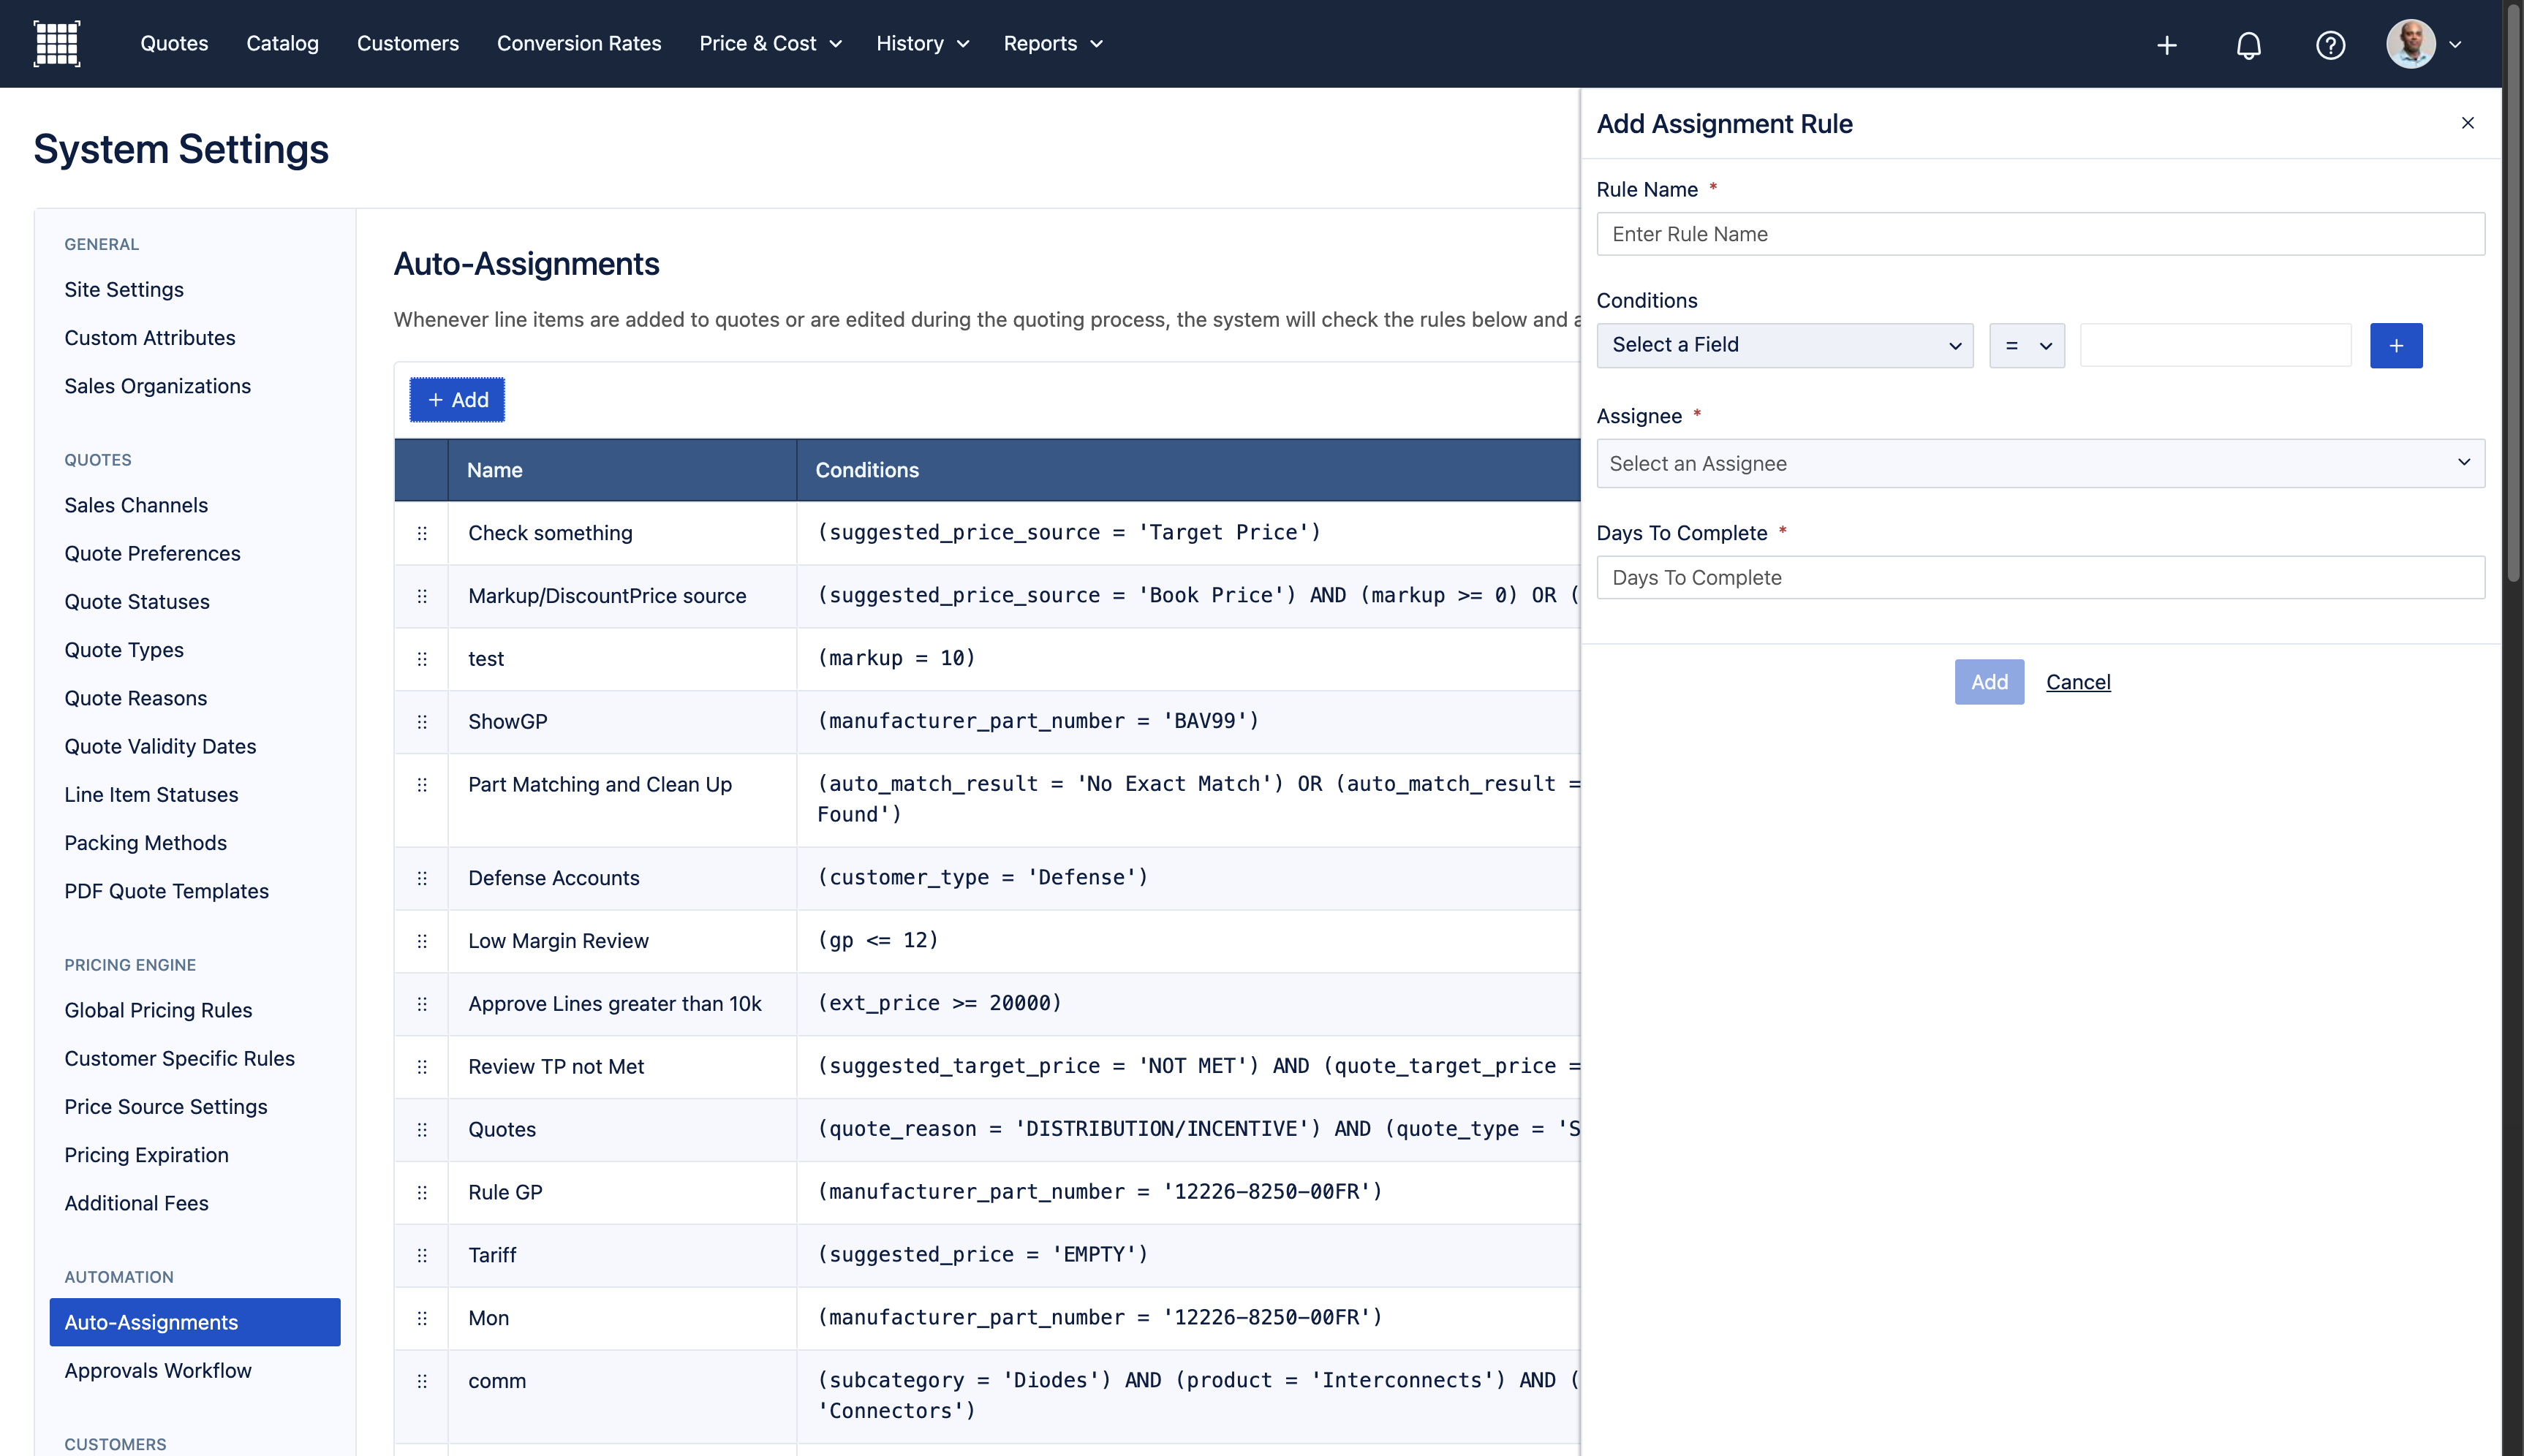The height and width of the screenshot is (1456, 2524).
Task: Open the help question mark icon
Action: click(2331, 45)
